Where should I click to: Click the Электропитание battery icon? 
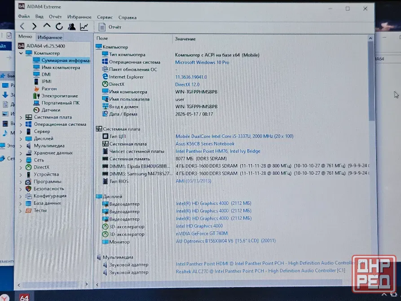click(36, 96)
